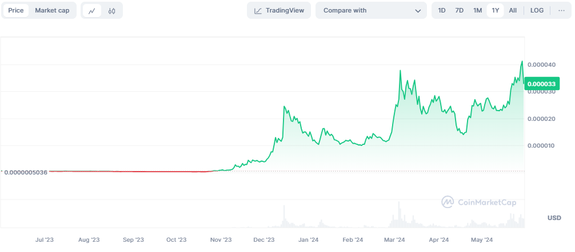Screen dimensions: 575x252
Task: Select the Market cap tab
Action: pyautogui.click(x=53, y=10)
